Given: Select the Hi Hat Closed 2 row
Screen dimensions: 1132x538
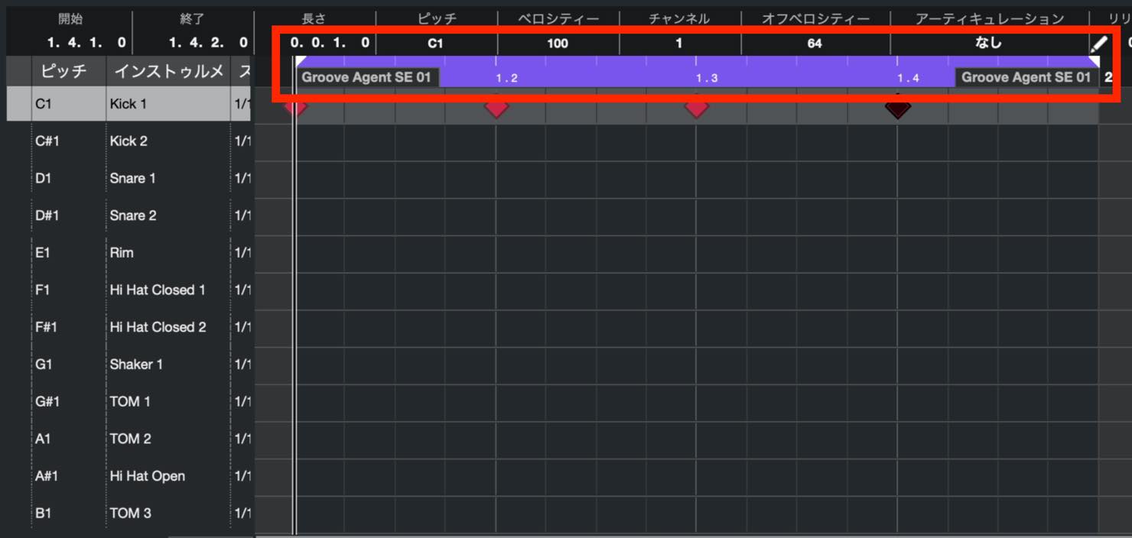Looking at the screenshot, I should 130,327.
